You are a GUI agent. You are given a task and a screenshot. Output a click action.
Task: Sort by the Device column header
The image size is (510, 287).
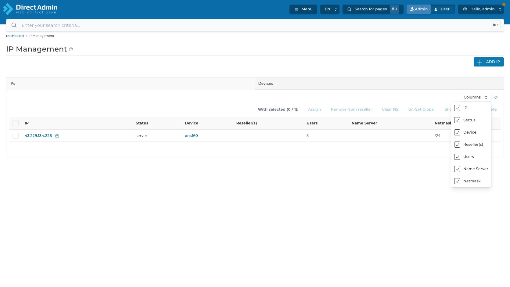(x=192, y=123)
